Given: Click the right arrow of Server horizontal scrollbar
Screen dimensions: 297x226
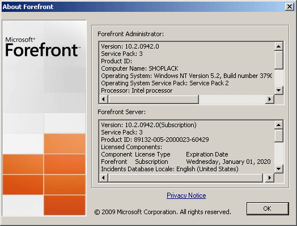Looking at the screenshot, I should point(270,177).
